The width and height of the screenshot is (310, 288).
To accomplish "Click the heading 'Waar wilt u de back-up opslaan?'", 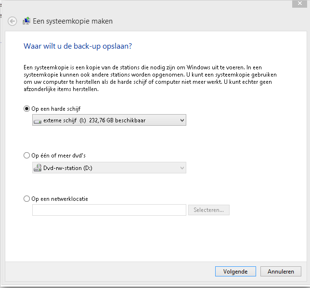I will (77, 46).
